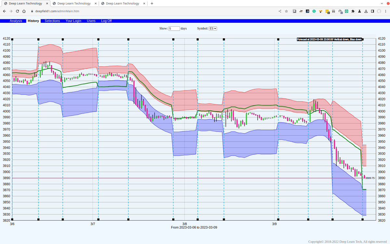Click Log Off to sign out

(106, 21)
